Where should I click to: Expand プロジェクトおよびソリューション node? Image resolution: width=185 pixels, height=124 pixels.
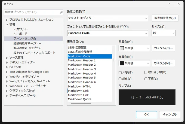point(7,20)
